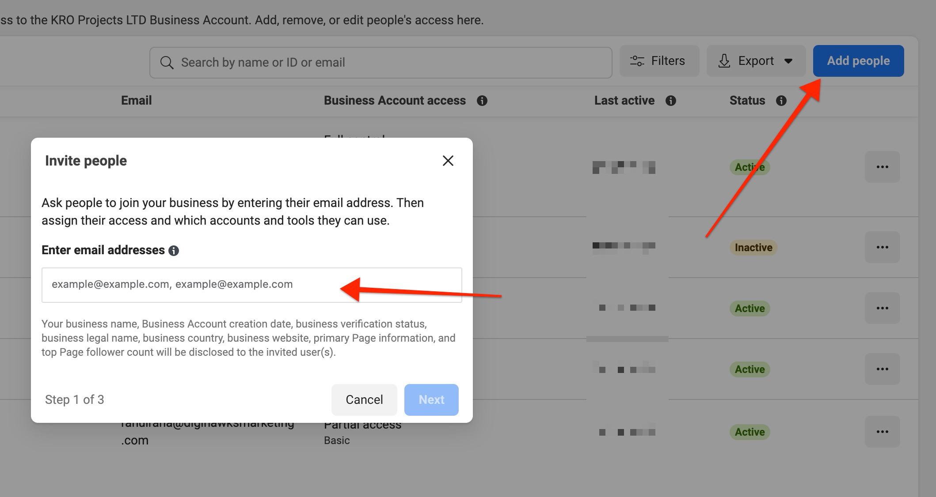Viewport: 936px width, 497px height.
Task: Click the Status column info icon
Action: tap(781, 101)
